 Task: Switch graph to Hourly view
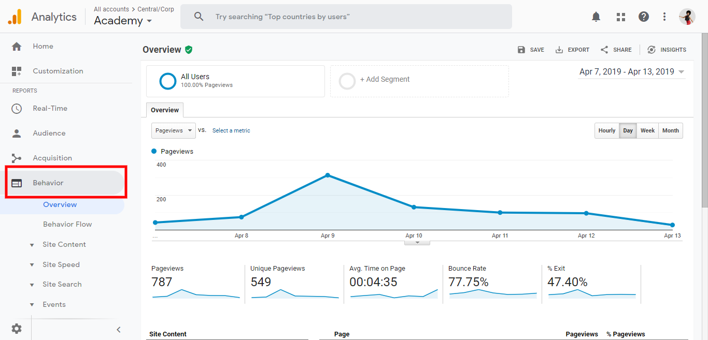point(606,131)
